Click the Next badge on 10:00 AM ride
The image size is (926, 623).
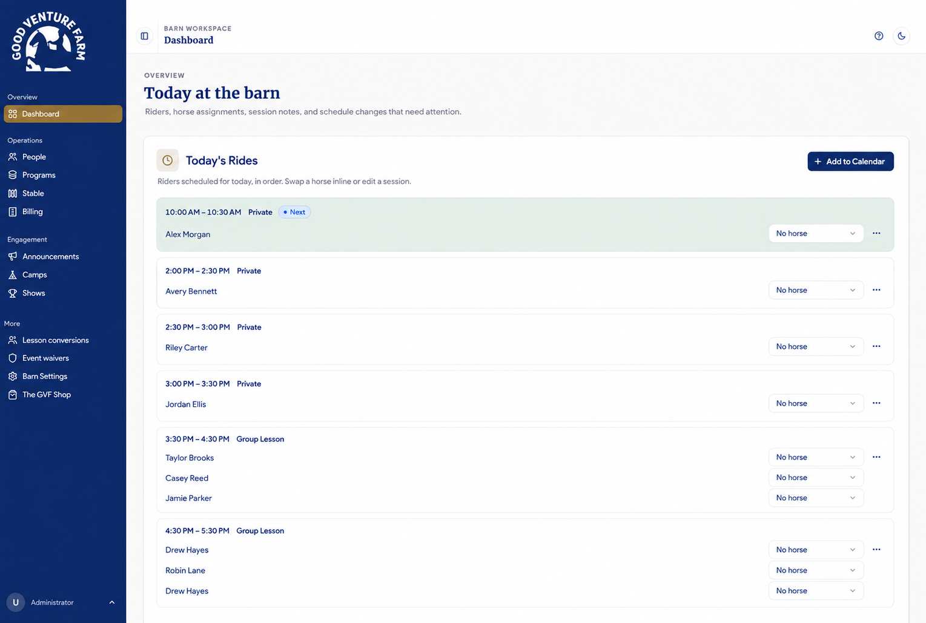pos(294,212)
